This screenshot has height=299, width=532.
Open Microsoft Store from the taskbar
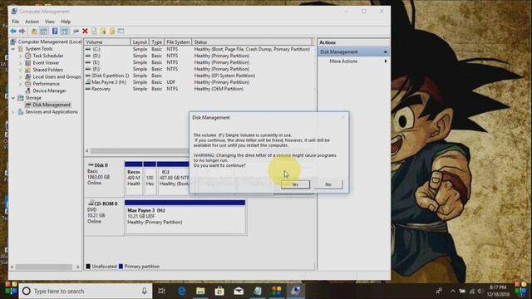point(219,291)
